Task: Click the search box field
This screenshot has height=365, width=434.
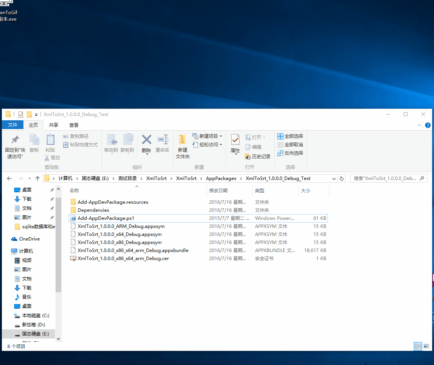Action: point(388,178)
